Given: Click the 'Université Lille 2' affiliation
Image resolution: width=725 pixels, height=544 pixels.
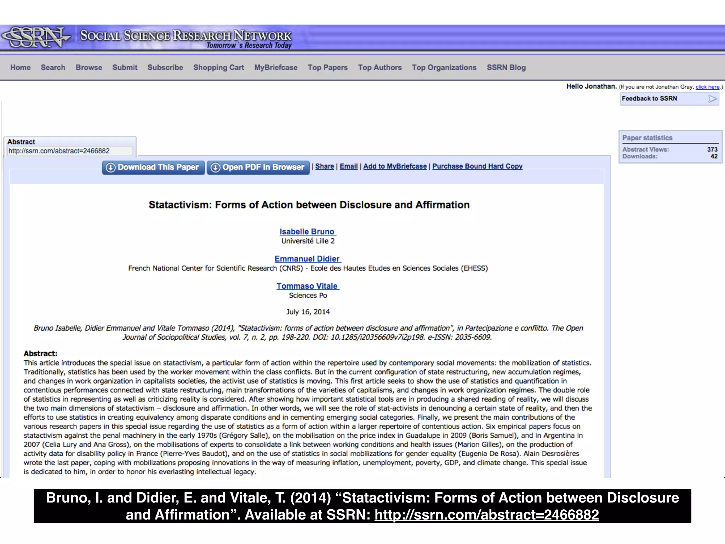Looking at the screenshot, I should [x=308, y=241].
